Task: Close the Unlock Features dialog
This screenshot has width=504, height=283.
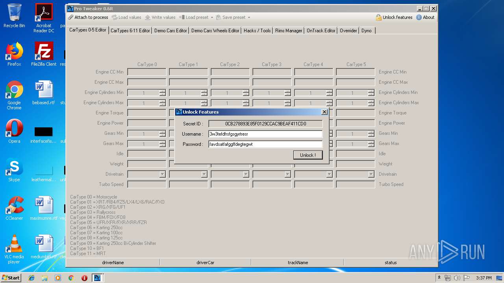Action: [324, 112]
